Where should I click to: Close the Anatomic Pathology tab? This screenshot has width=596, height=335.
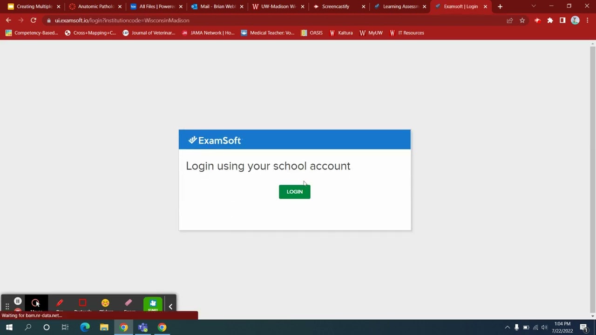[120, 7]
